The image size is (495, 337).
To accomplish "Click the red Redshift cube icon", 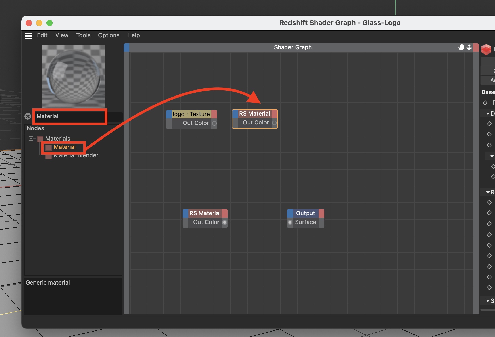I will tap(486, 49).
